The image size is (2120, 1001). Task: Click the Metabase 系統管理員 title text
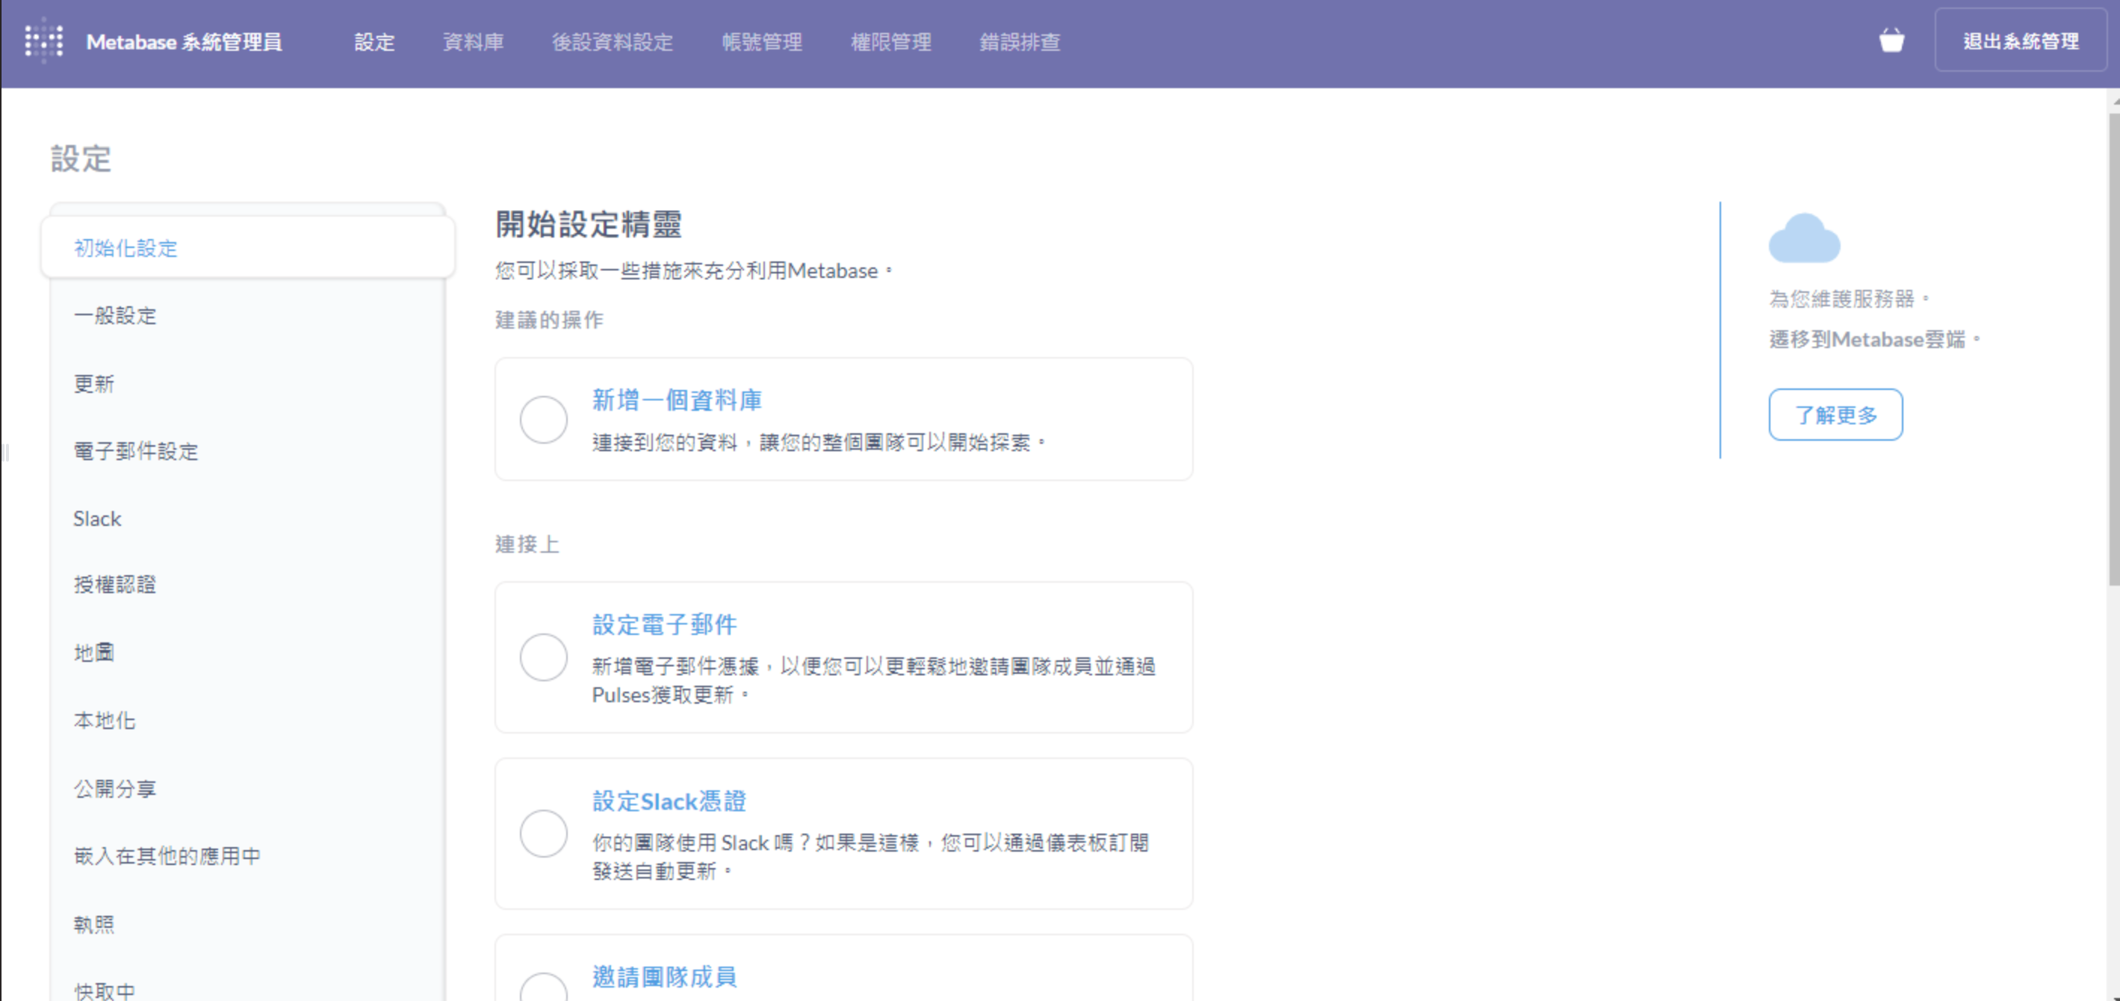click(185, 42)
